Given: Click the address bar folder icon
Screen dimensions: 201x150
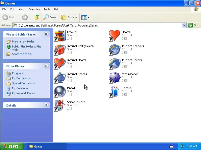Looking at the screenshot, I should (15, 25).
